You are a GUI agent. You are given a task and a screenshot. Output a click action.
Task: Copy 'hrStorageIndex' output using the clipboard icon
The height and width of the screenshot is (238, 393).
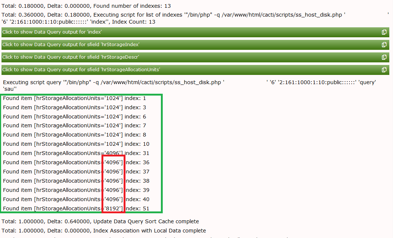pyautogui.click(x=384, y=45)
